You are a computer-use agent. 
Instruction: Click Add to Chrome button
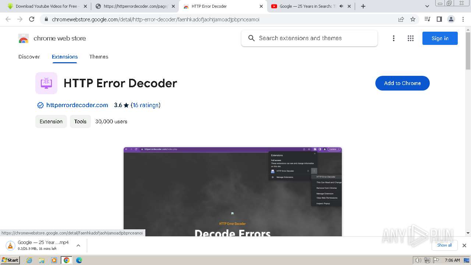[x=402, y=83]
